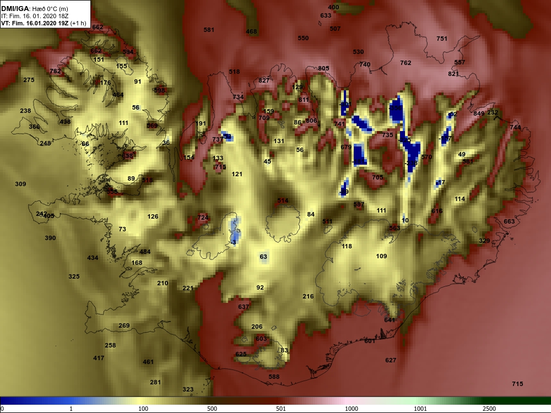Click the map value '63'
Viewport: 551px width, 413px height.
263,257
